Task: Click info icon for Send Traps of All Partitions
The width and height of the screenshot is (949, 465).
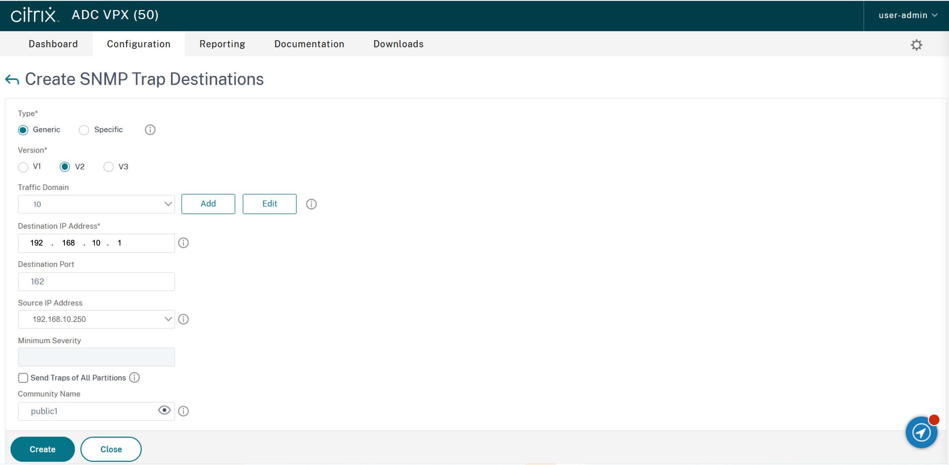Action: tap(134, 378)
